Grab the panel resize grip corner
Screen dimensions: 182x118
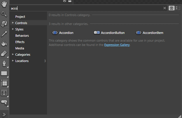(180, 116)
